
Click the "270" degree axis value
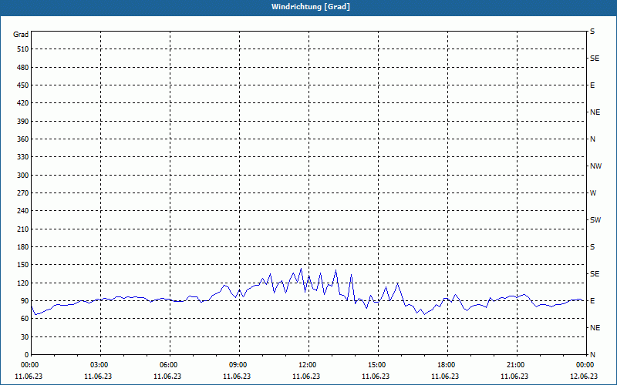(23, 193)
